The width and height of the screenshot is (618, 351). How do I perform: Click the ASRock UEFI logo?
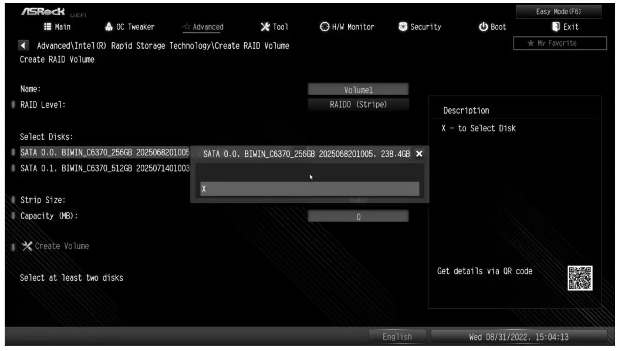pos(53,12)
